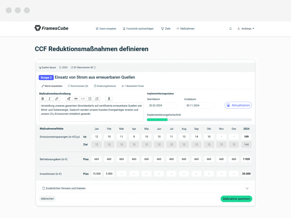291x218 pixels.
Task: Click the Ist total 109 cell
Action: click(246, 137)
